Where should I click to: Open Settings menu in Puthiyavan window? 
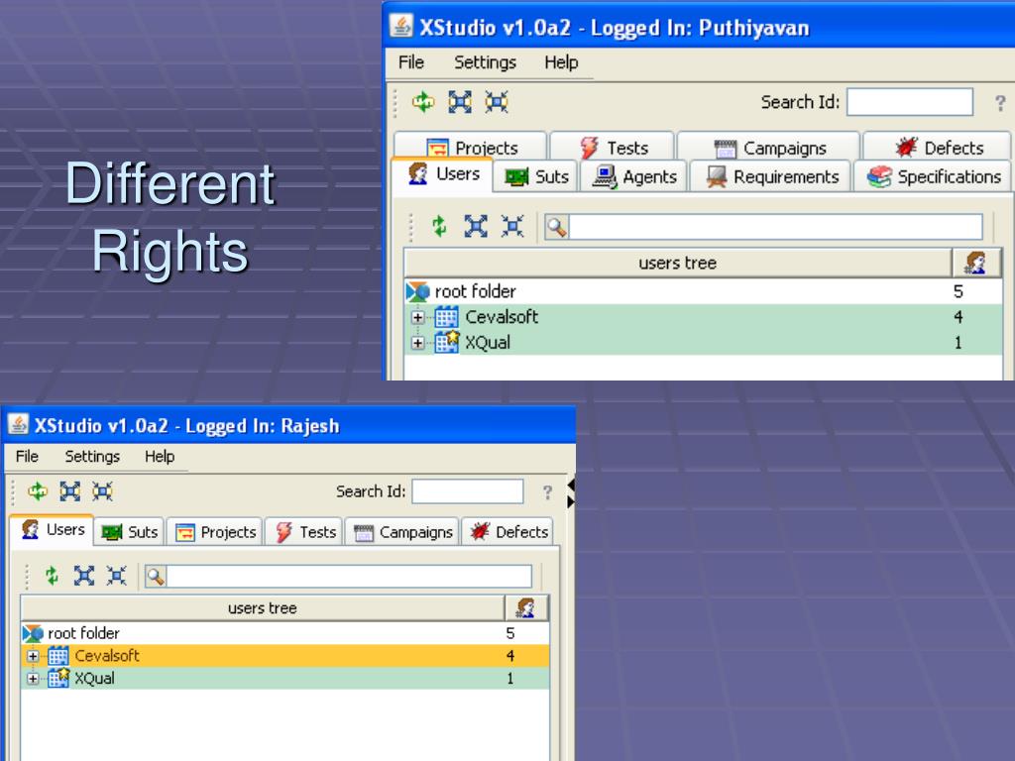click(485, 62)
